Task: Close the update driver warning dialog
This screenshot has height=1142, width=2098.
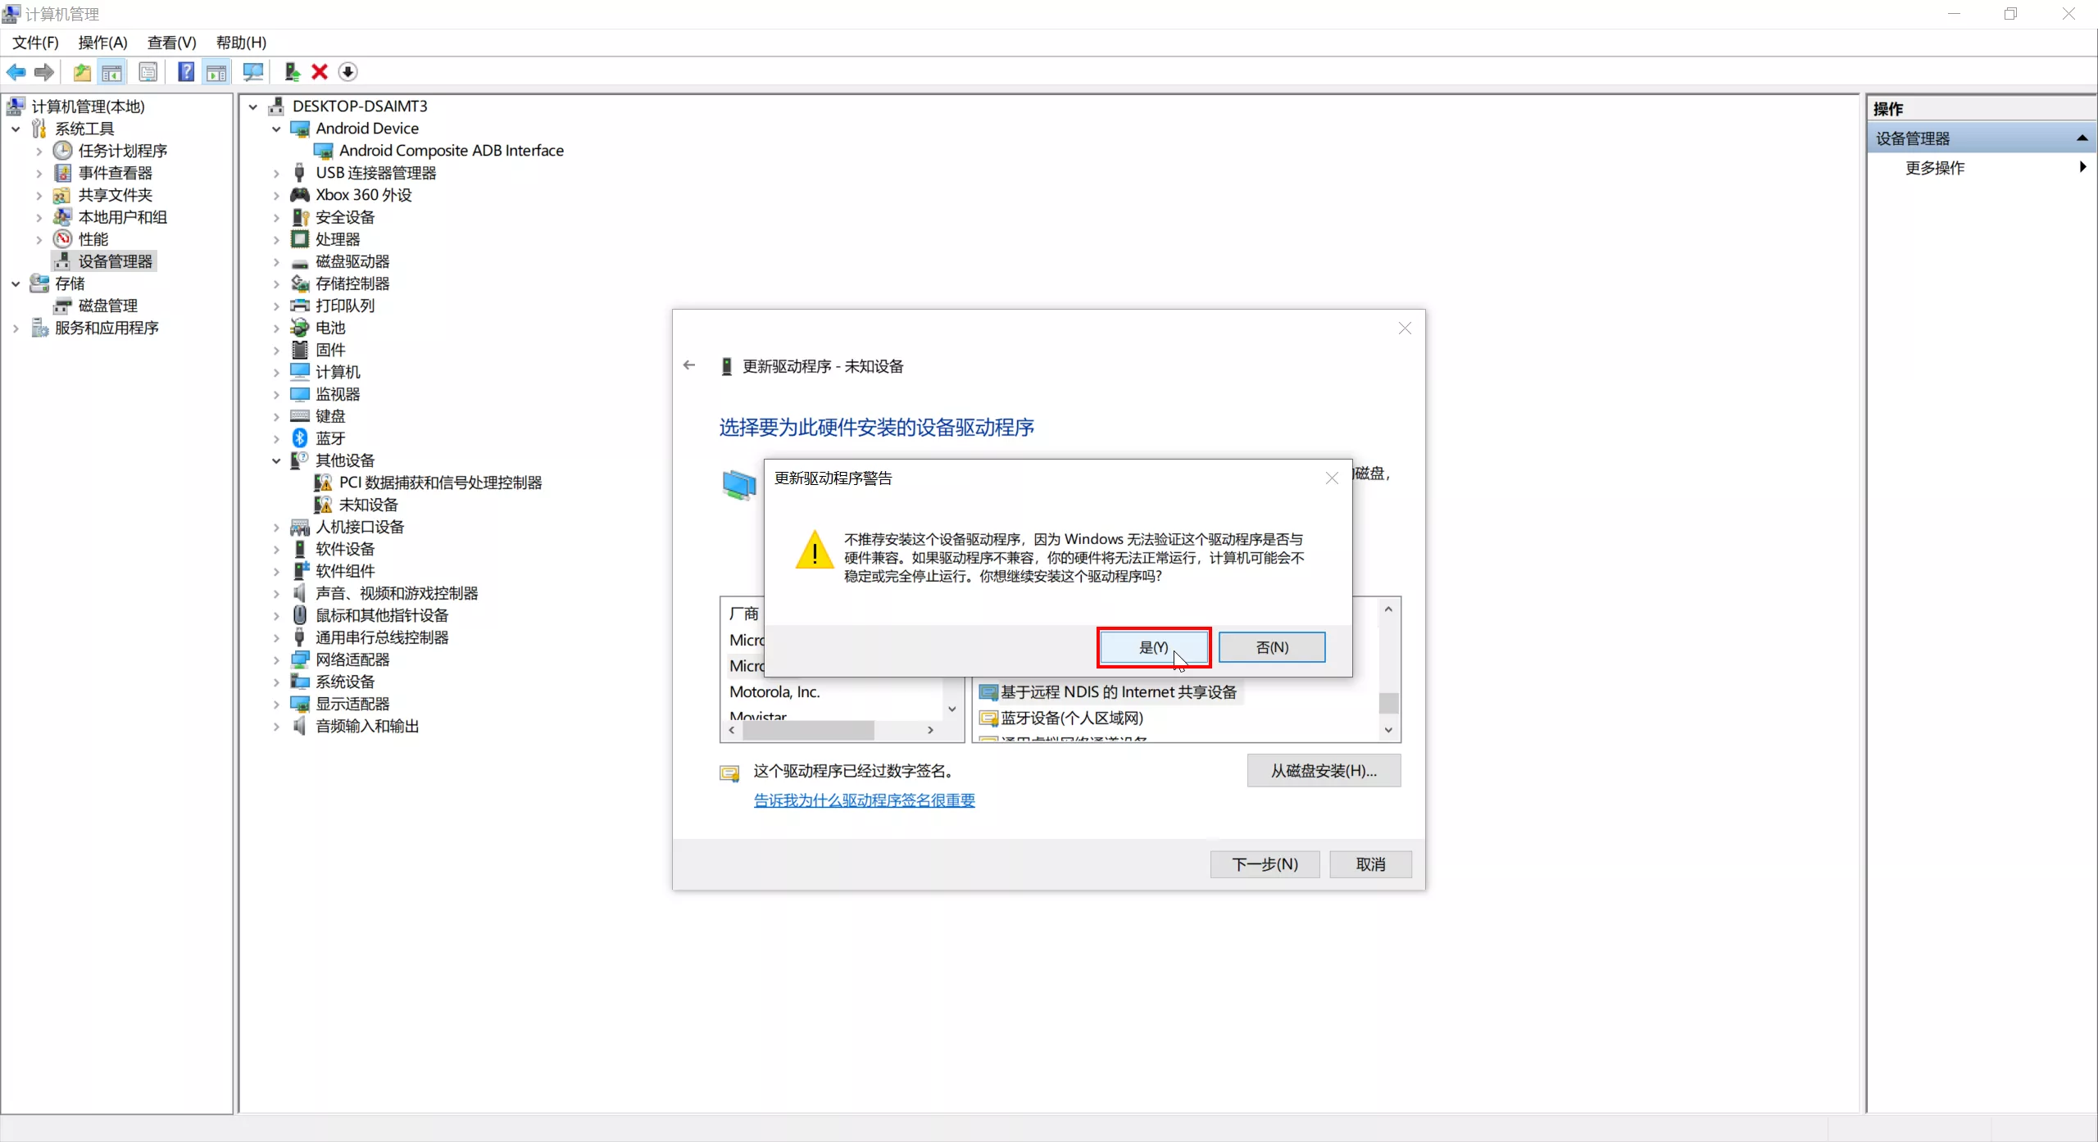Action: (x=1332, y=478)
